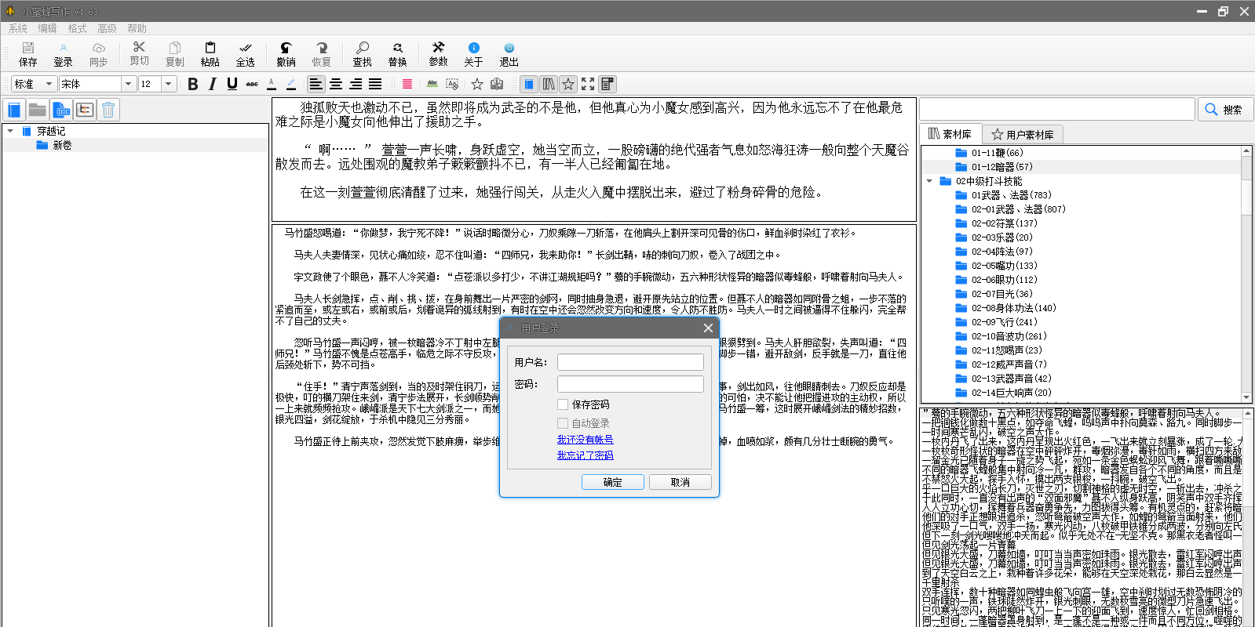1255x627 pixels.
Task: Open the 格式 menu
Action: click(x=77, y=28)
